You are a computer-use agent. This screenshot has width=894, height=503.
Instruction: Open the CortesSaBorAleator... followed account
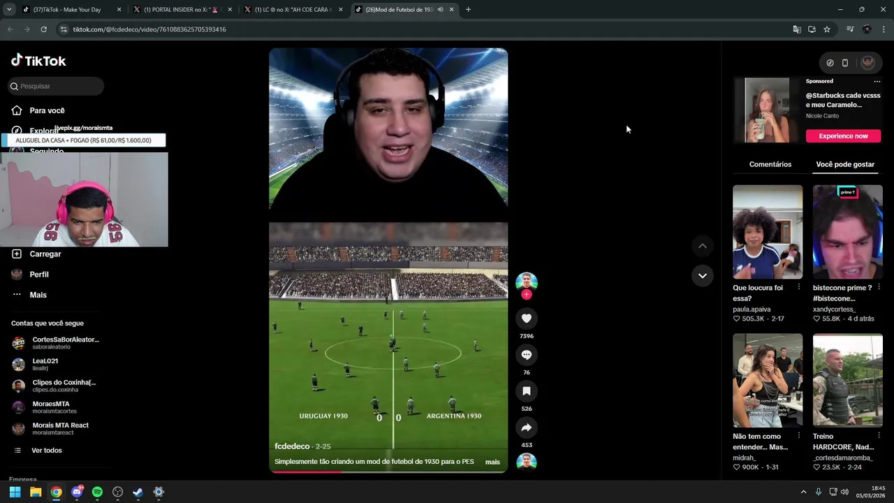[x=55, y=343]
